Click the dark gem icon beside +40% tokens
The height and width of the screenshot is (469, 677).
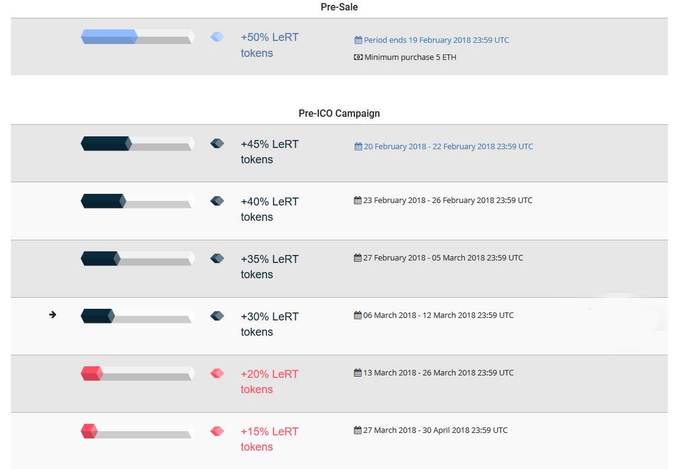click(x=217, y=201)
